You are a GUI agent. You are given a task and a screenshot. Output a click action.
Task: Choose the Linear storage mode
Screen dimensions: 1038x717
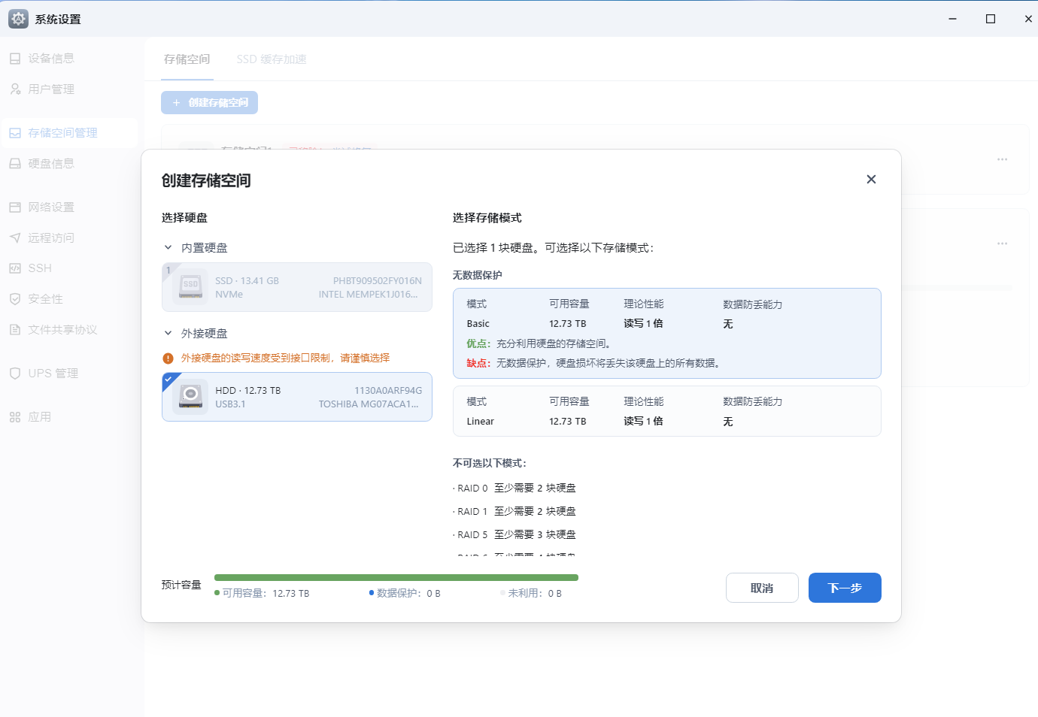click(667, 411)
